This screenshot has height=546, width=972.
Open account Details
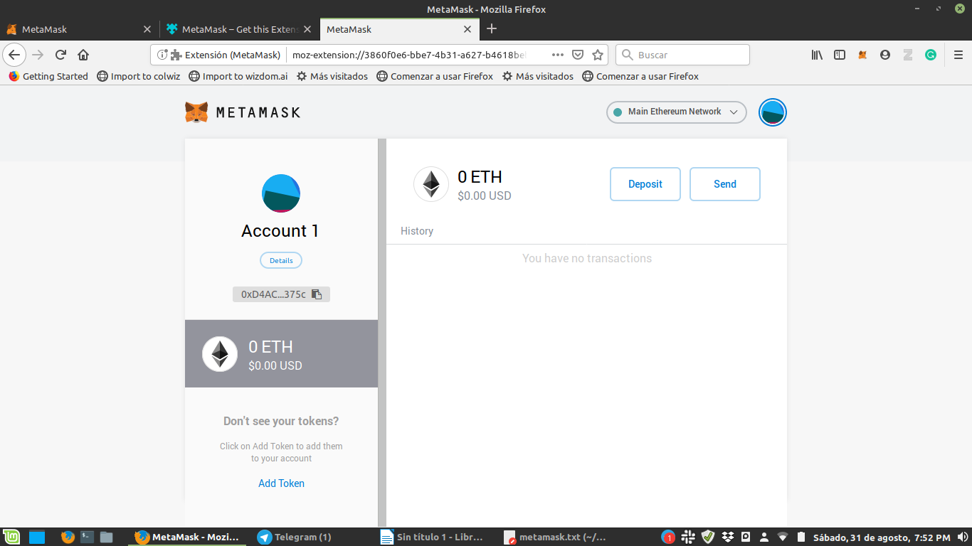pyautogui.click(x=281, y=260)
